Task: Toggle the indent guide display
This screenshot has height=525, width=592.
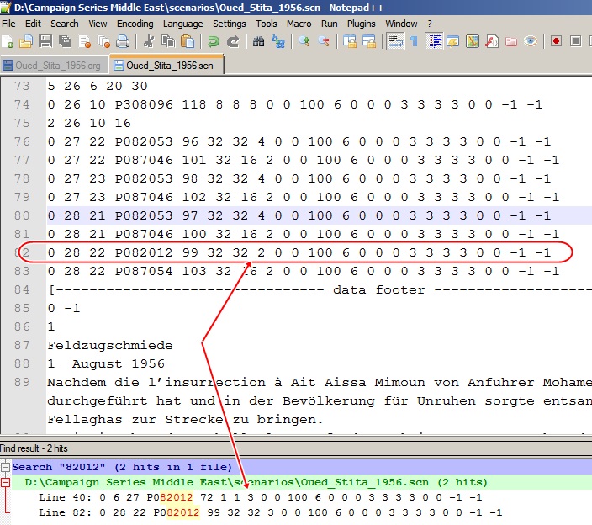Action: tap(434, 41)
